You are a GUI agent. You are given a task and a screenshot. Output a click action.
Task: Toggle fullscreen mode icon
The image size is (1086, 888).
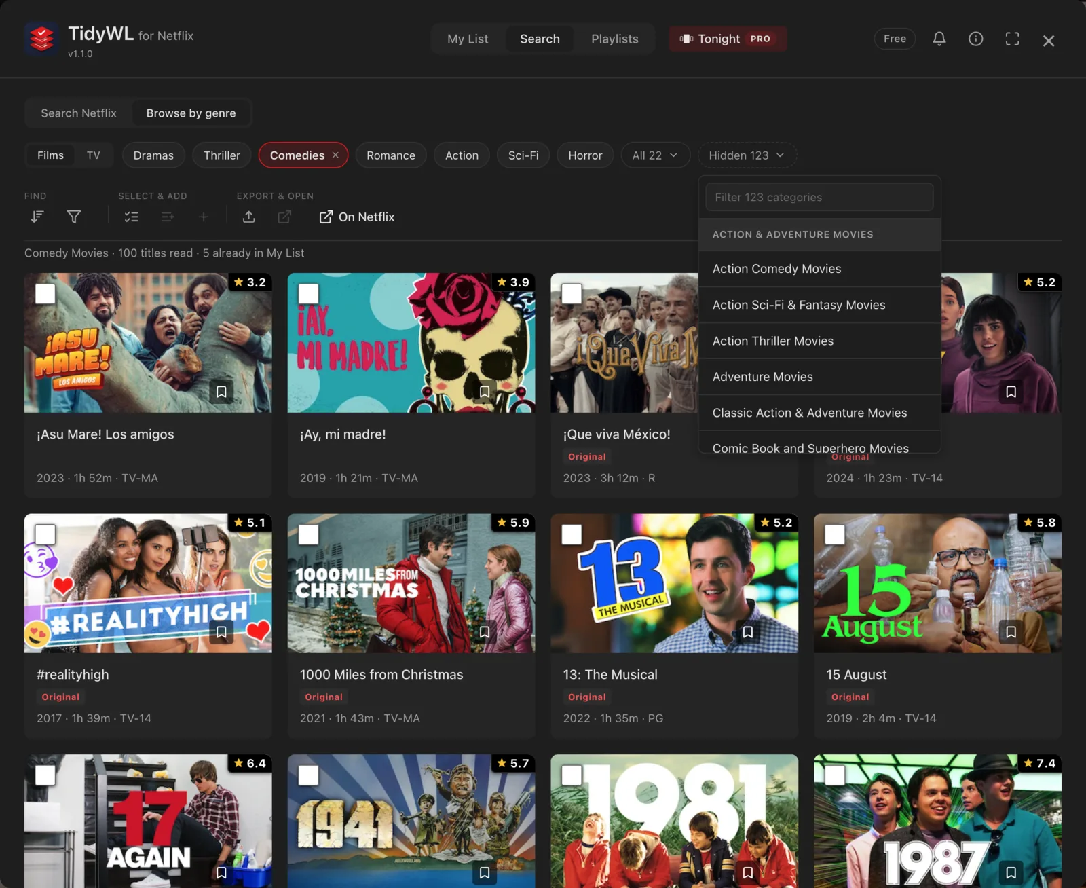click(1012, 39)
